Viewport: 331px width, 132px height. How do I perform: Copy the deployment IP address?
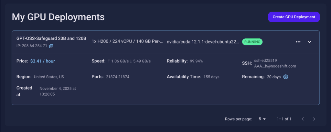point(51,46)
